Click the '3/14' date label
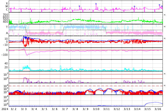The image size is (167, 111). (137, 109)
